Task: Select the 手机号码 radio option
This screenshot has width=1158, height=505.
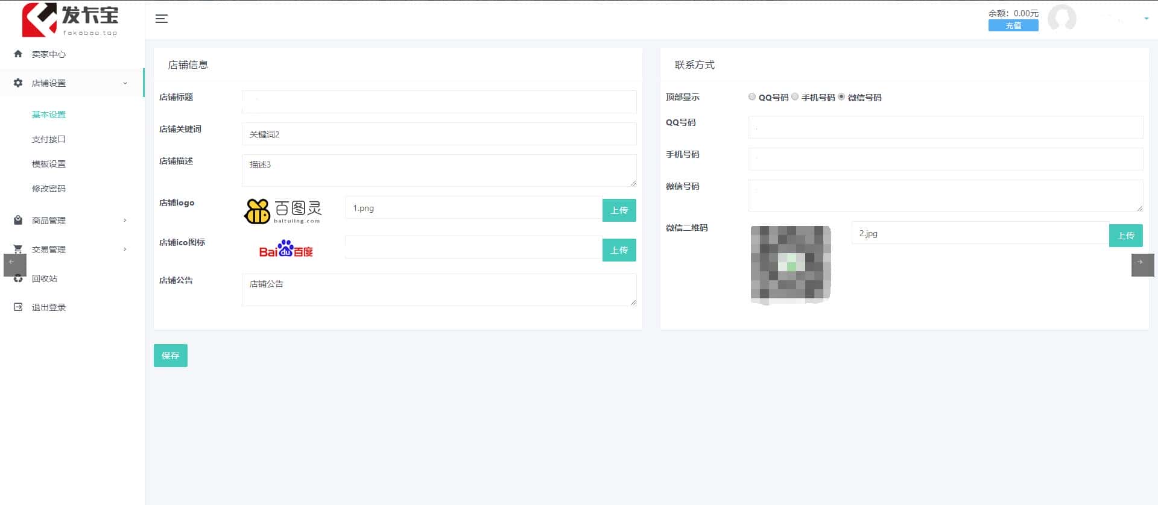Action: point(795,97)
